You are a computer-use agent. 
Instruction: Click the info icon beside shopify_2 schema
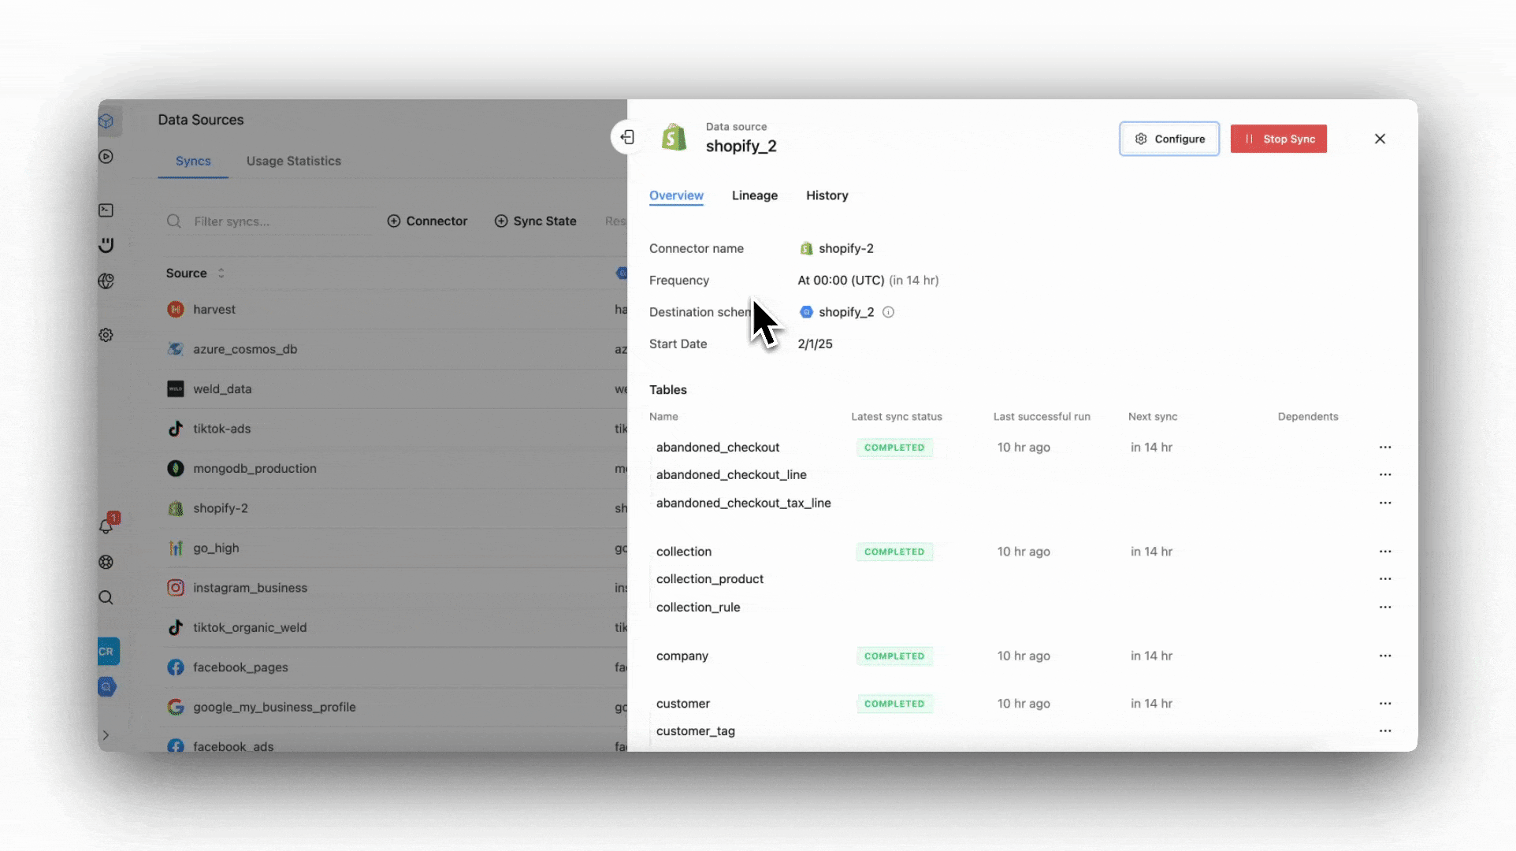[x=888, y=312]
